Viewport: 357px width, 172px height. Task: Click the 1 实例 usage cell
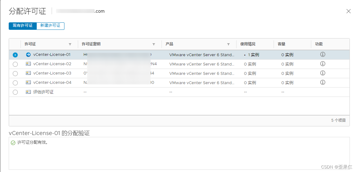pyautogui.click(x=253, y=55)
